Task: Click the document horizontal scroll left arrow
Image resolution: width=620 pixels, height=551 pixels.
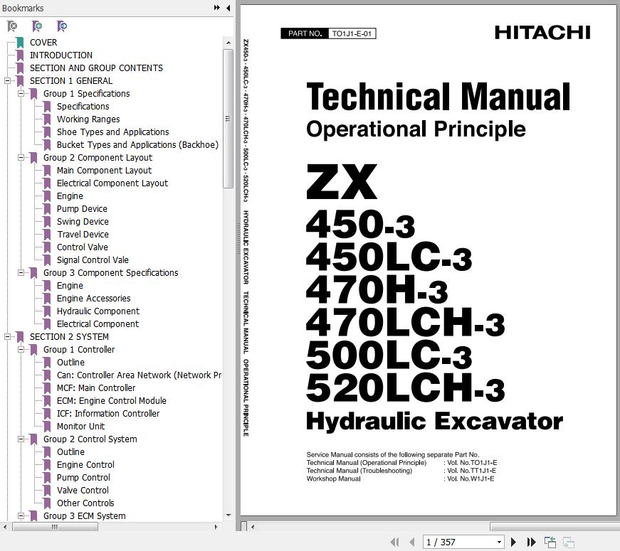Action: (x=253, y=527)
